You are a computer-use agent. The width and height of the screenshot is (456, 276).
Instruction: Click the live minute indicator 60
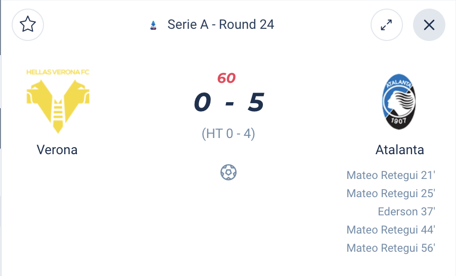pos(226,78)
